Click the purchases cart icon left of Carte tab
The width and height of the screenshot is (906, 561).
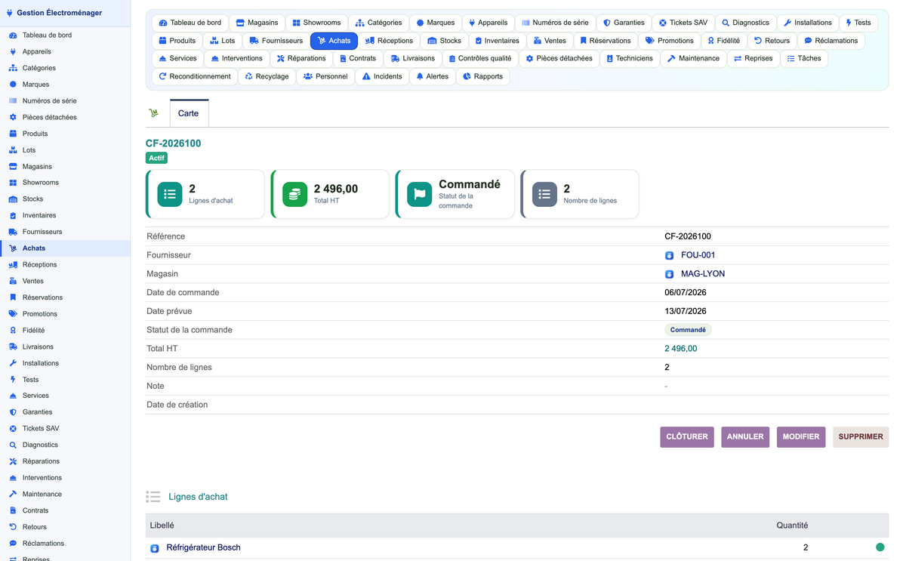pos(154,113)
